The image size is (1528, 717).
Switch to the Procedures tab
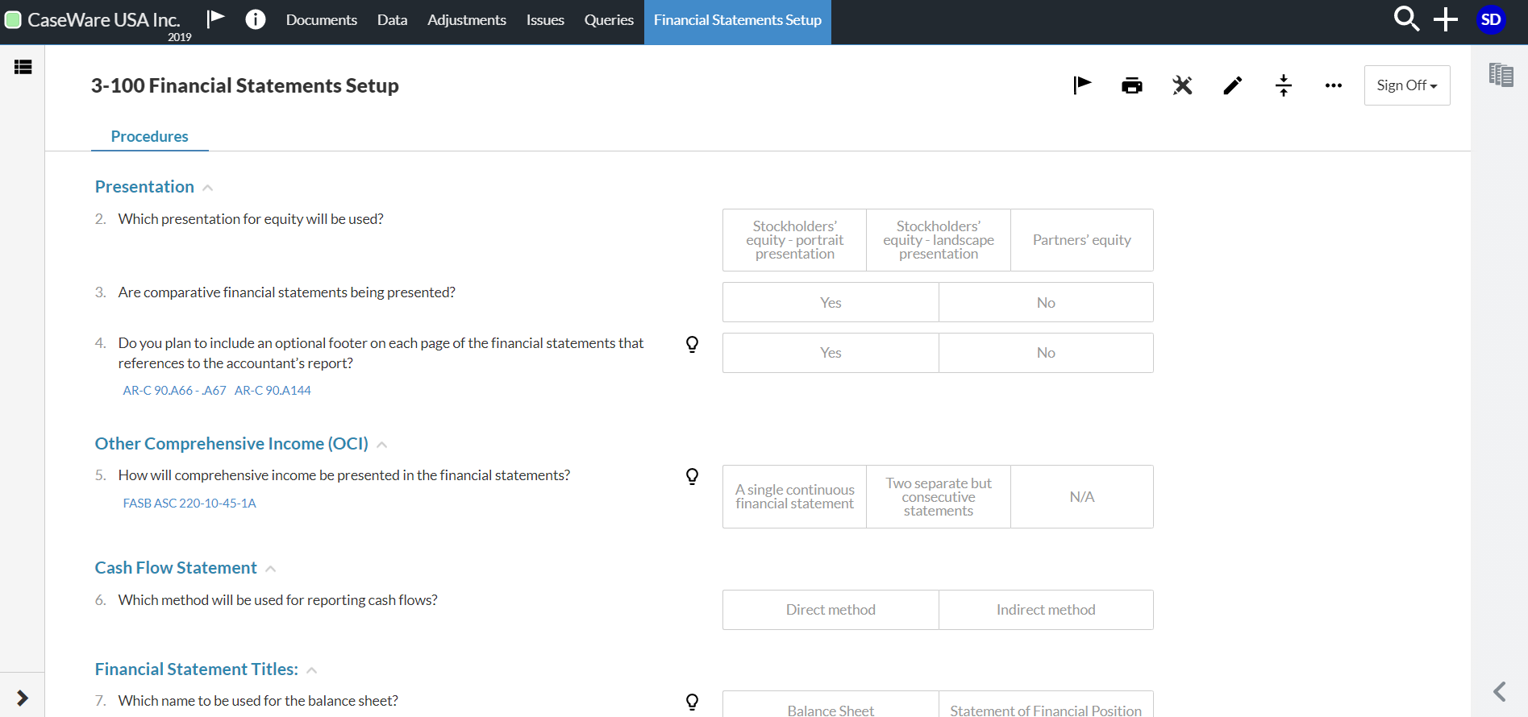tap(149, 136)
